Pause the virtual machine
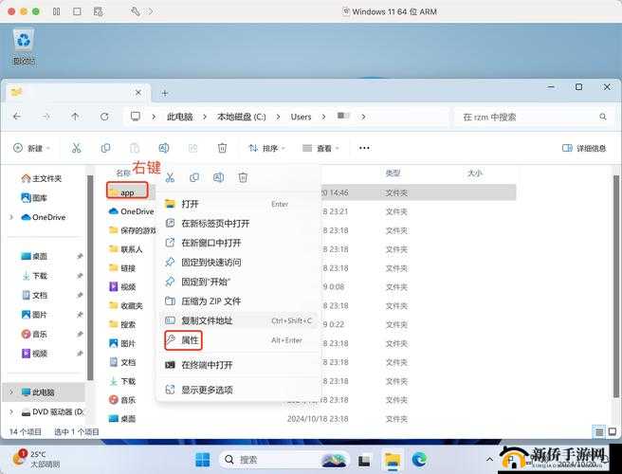The height and width of the screenshot is (474, 622). click(56, 11)
